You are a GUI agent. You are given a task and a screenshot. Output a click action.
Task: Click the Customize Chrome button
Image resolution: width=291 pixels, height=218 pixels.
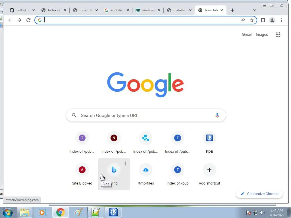click(259, 194)
